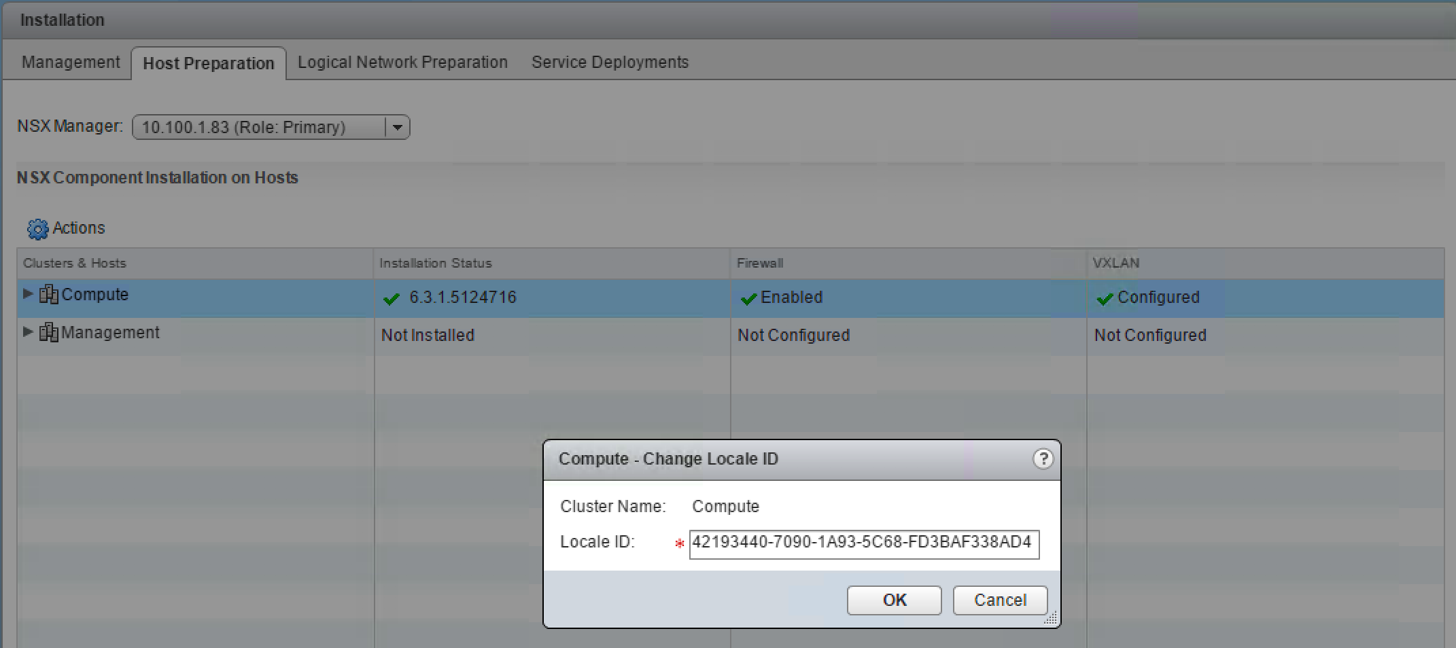Open the Logical Network Preparation tab
Viewport: 1456px width, 648px height.
point(402,62)
